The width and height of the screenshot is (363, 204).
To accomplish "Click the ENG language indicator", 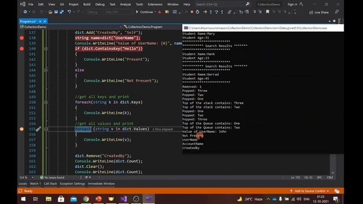I will coord(306,199).
